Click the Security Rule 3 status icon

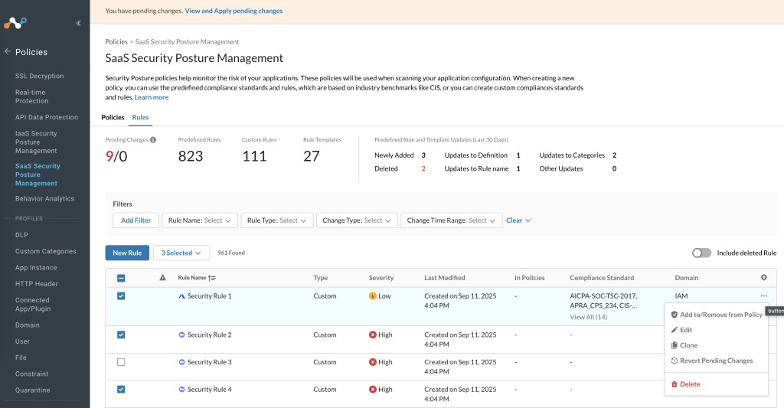[x=181, y=362]
